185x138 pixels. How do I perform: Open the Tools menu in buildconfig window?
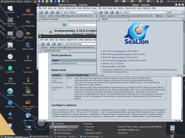(81, 40)
